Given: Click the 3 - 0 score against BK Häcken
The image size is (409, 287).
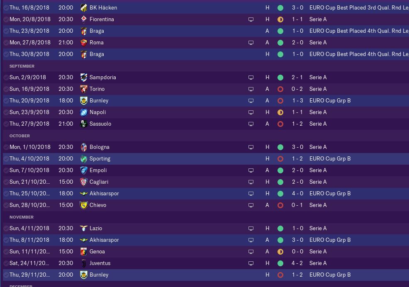Looking at the screenshot, I should (297, 7).
